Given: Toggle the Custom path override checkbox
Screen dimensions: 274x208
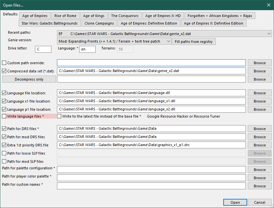Looking at the screenshot, I should click(x=4, y=63).
